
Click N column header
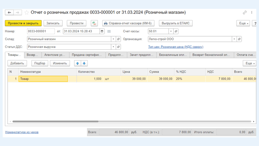[13, 72]
